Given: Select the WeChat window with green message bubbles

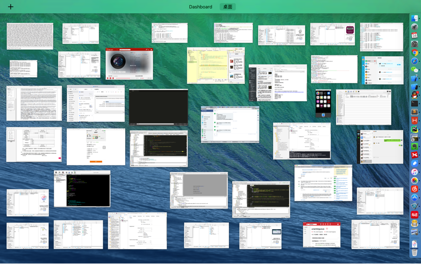Looking at the screenshot, I should point(380,147).
